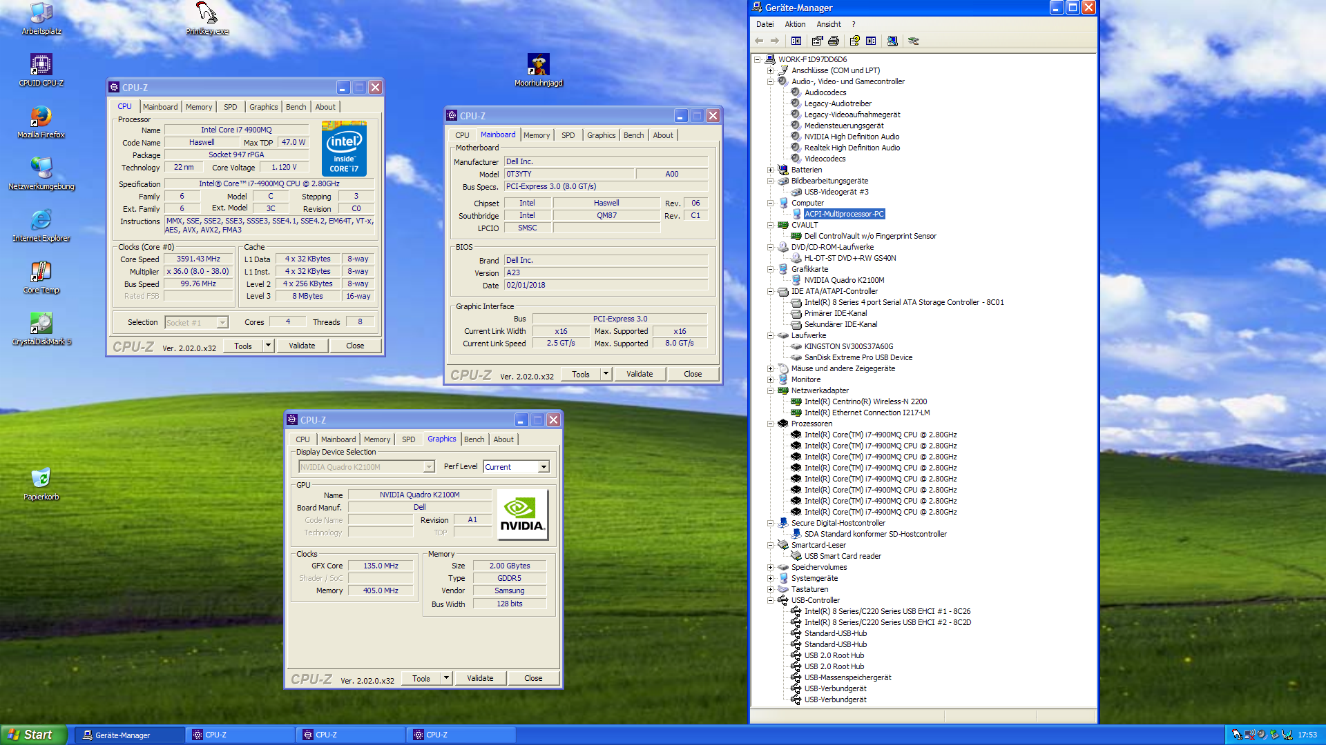Click the Back arrow in Geräte-Manager toolbar
The width and height of the screenshot is (1326, 745).
pyautogui.click(x=759, y=41)
